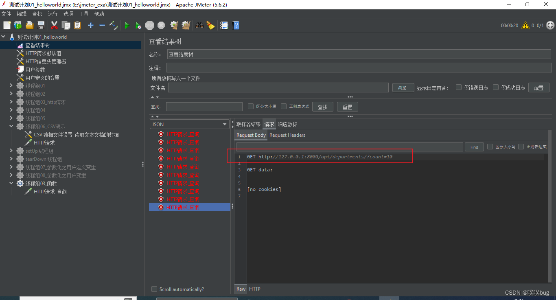Copy using the toolbar Copy icon
556x300 pixels.
coord(66,25)
